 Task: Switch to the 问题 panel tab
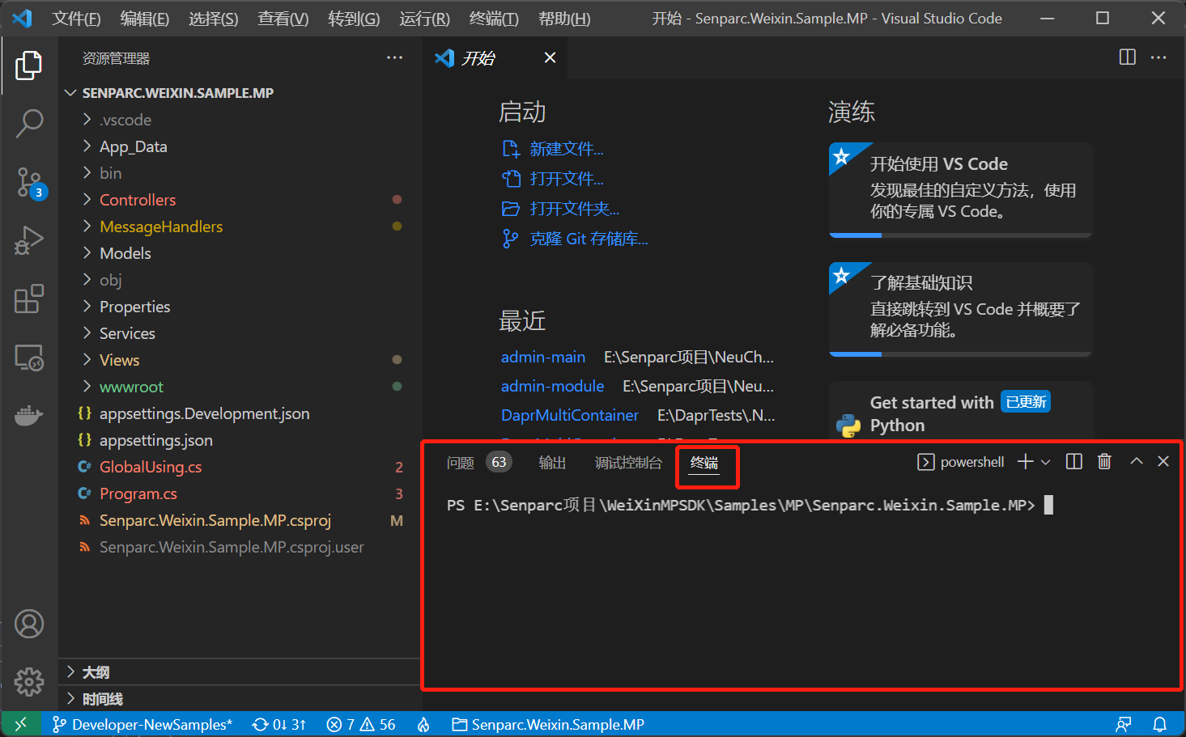pos(460,462)
